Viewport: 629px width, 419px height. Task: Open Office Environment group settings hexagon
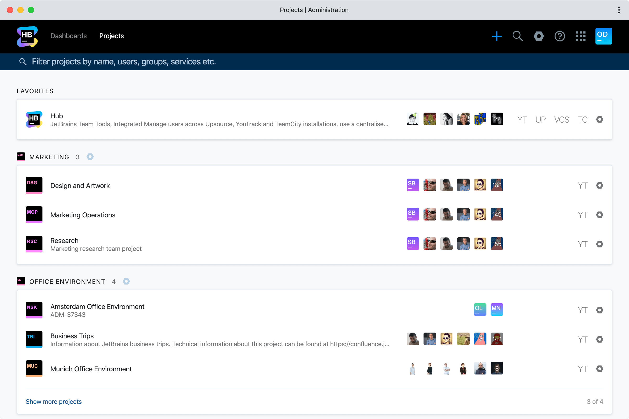click(x=126, y=281)
